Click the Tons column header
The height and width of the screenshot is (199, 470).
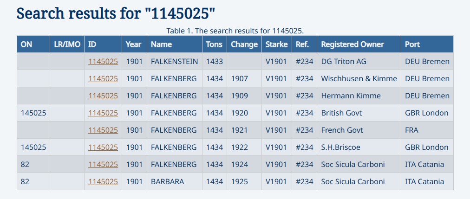click(x=214, y=45)
